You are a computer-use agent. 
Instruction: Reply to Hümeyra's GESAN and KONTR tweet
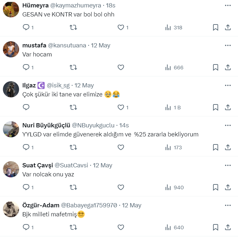coord(26,27)
